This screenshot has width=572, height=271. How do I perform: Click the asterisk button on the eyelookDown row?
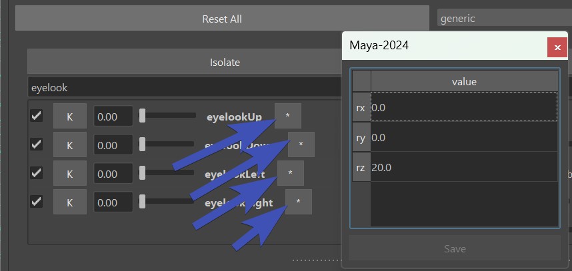(301, 144)
